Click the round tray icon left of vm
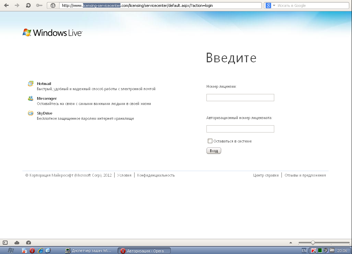352x254 pixels. pyautogui.click(x=326, y=251)
